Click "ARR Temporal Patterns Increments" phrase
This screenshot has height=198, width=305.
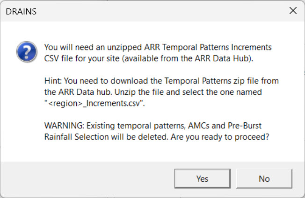tap(208, 47)
